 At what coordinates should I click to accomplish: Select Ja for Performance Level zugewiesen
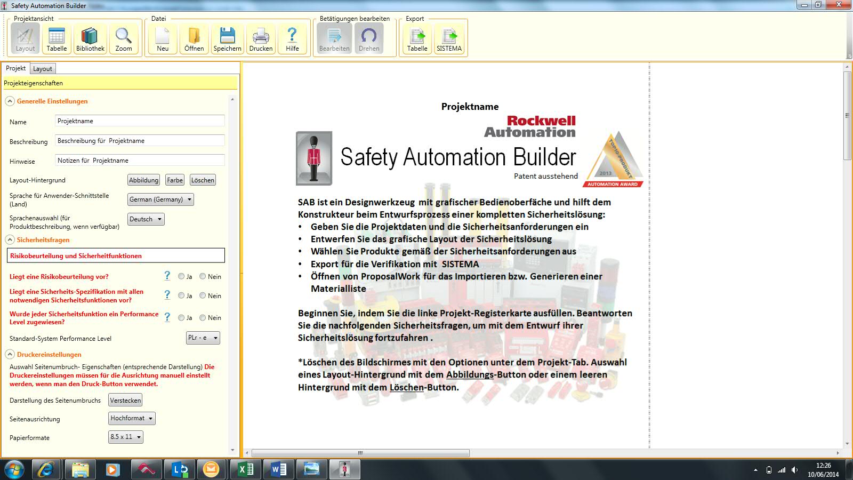tap(181, 318)
